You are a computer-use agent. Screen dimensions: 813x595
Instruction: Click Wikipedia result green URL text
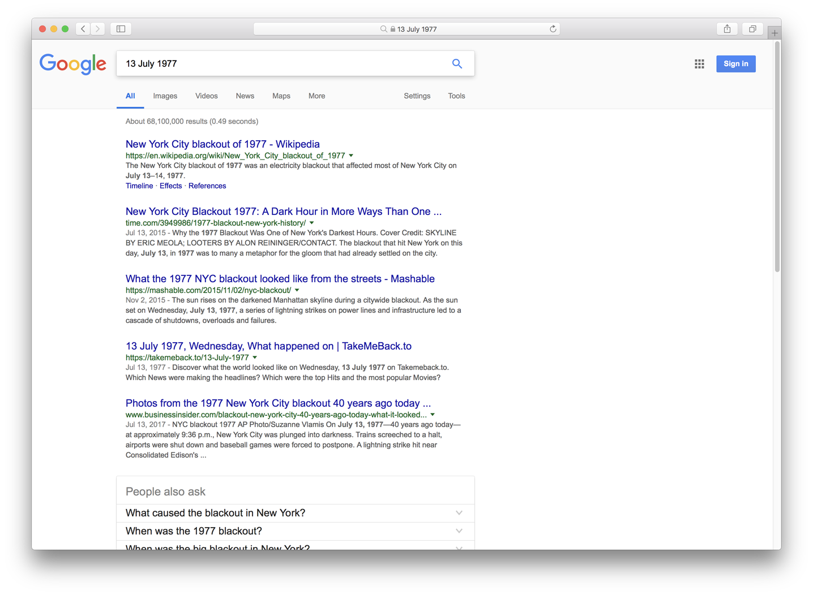235,156
